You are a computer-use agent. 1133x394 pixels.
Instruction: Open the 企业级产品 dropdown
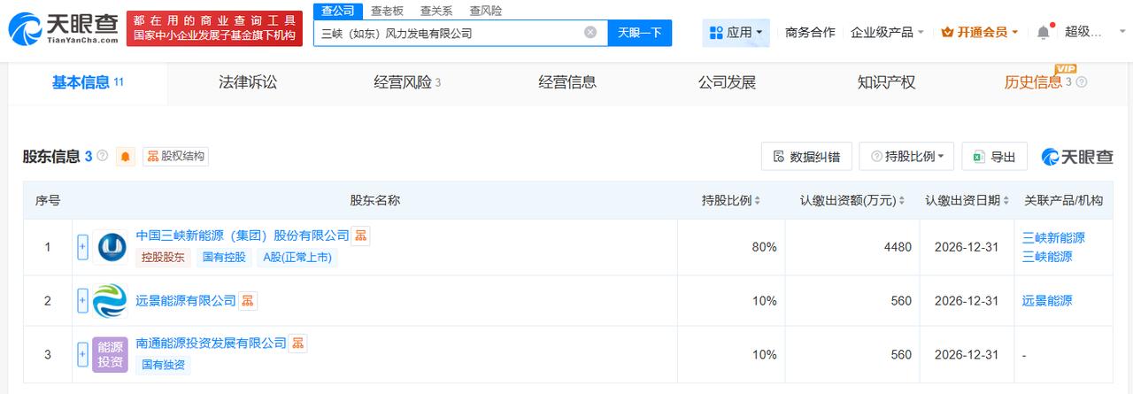coord(887,33)
